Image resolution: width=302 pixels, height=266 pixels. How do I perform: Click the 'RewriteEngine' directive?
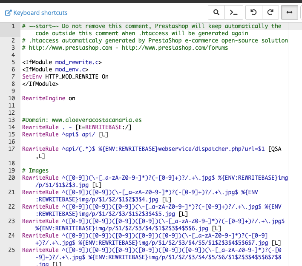(x=43, y=98)
